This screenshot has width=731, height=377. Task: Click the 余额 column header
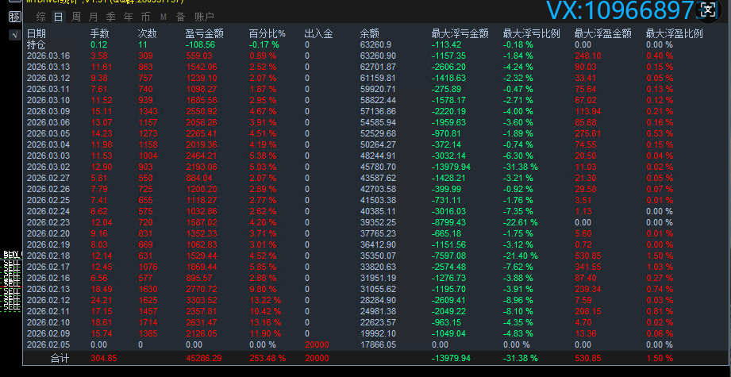click(x=369, y=33)
